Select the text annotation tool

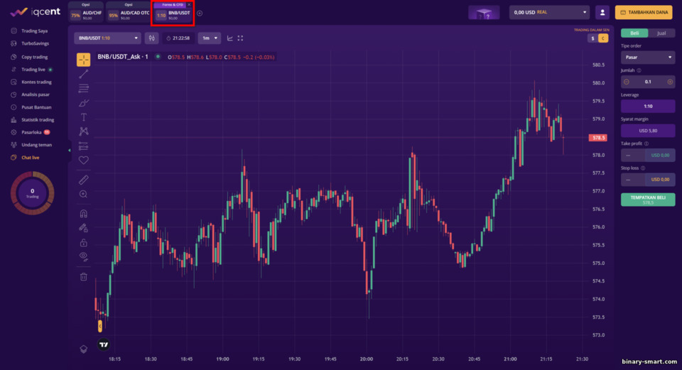(84, 117)
